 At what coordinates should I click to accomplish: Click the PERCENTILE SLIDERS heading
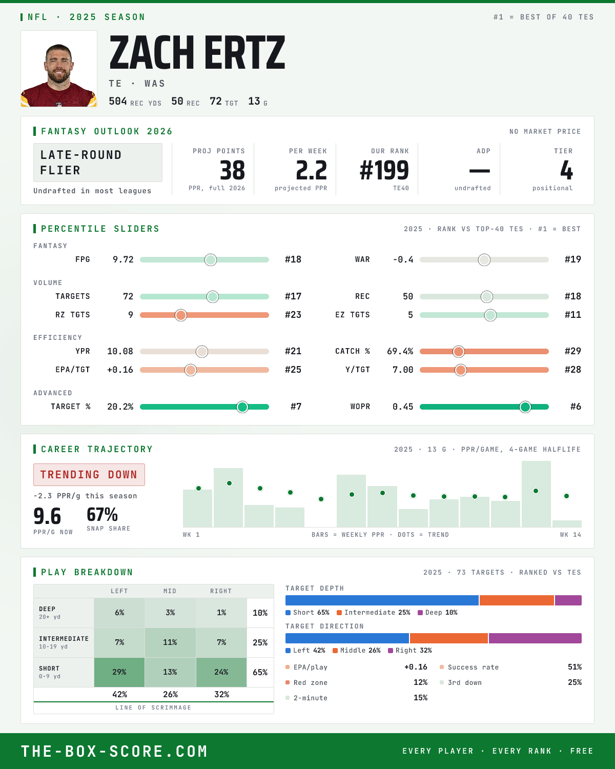[100, 229]
